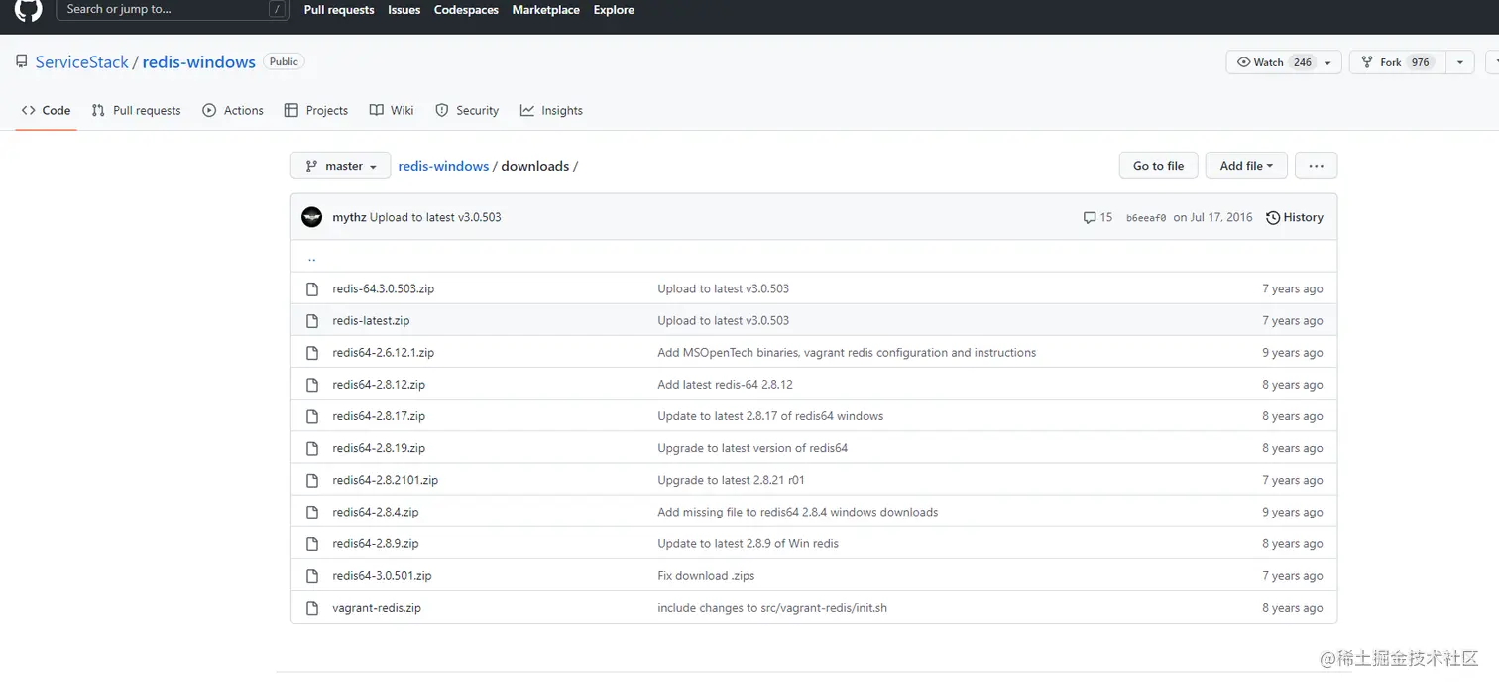The image size is (1499, 689).
Task: Open redis64-2.8.2101.zip file
Action: click(385, 480)
